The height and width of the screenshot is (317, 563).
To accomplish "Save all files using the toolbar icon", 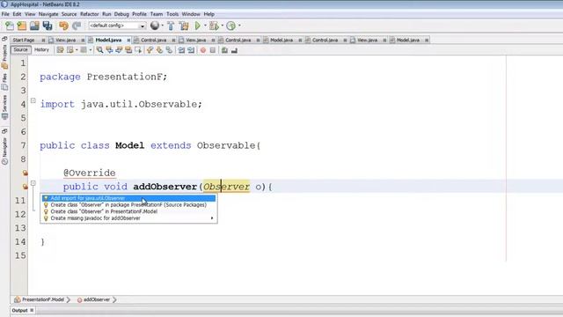I will tap(48, 26).
